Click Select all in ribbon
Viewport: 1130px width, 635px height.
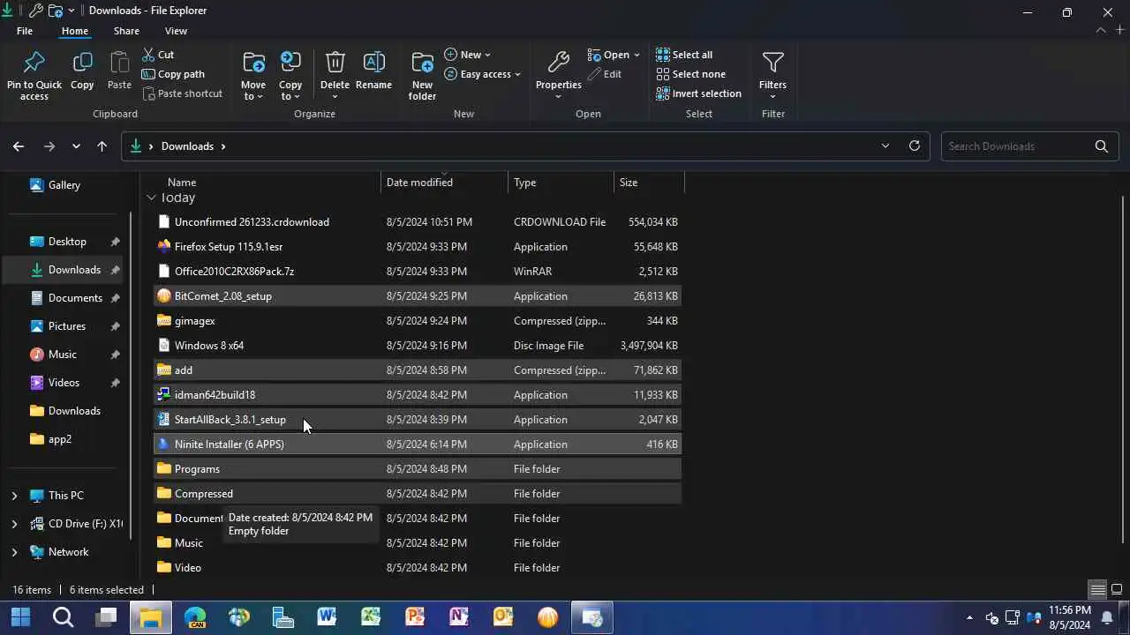684,55
